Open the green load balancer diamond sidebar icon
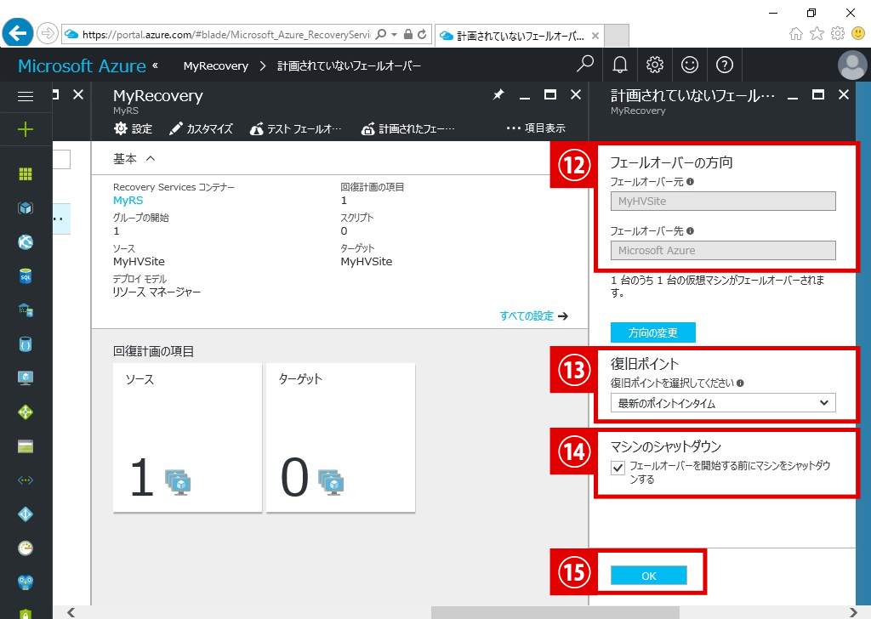 [x=26, y=412]
